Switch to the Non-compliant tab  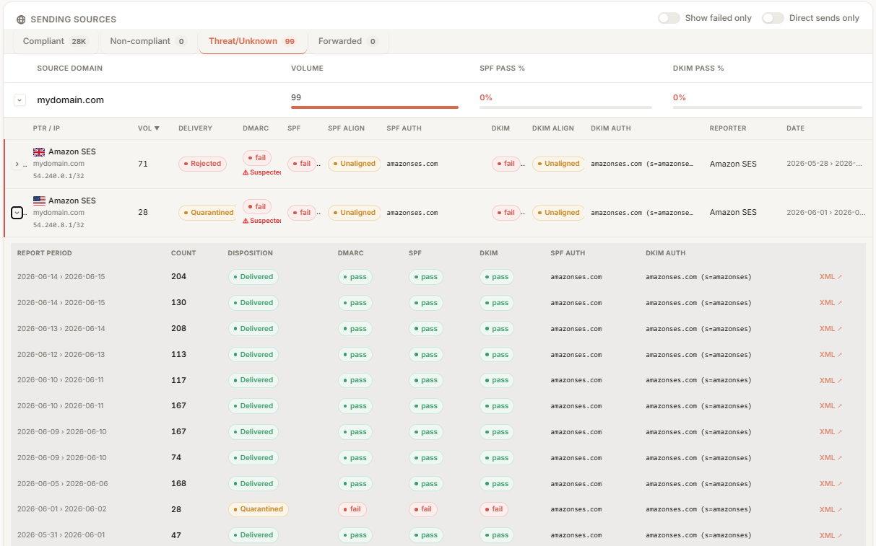tap(147, 41)
